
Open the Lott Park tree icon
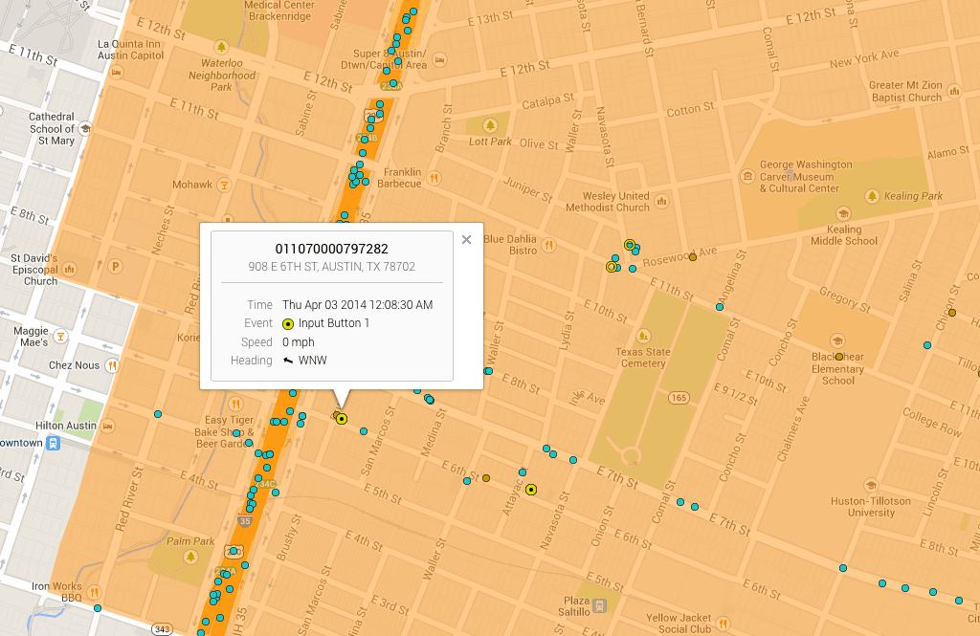[x=490, y=125]
